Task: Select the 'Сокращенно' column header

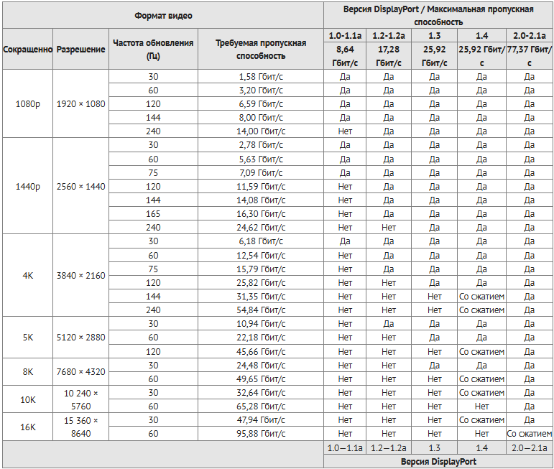Action: click(27, 49)
